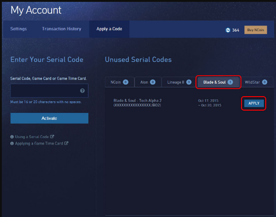Click the Blade & Soul count badge
Screen dimensions: 276x217
click(x=230, y=82)
